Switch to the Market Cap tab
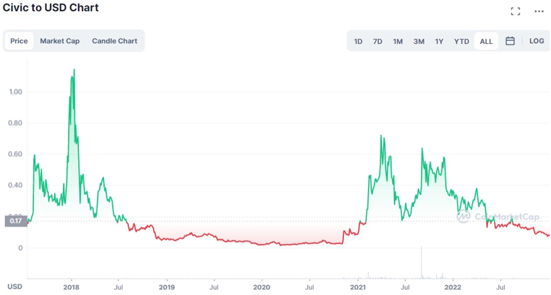 tap(60, 41)
